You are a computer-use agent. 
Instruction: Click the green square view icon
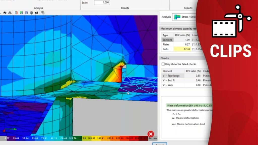point(21,13)
